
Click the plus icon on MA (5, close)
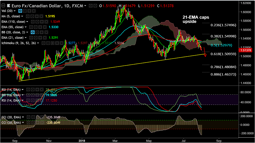[x=37, y=16]
